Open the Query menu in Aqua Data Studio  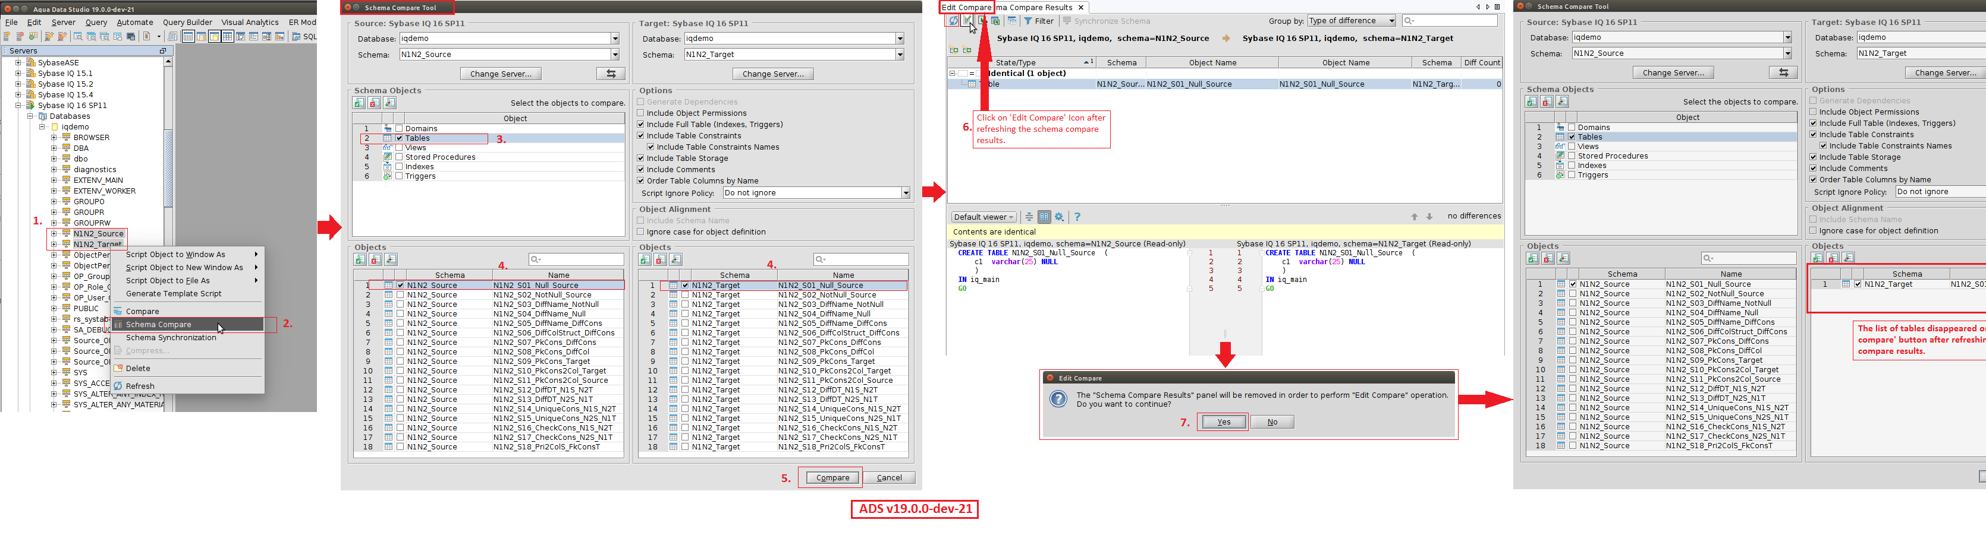[96, 23]
